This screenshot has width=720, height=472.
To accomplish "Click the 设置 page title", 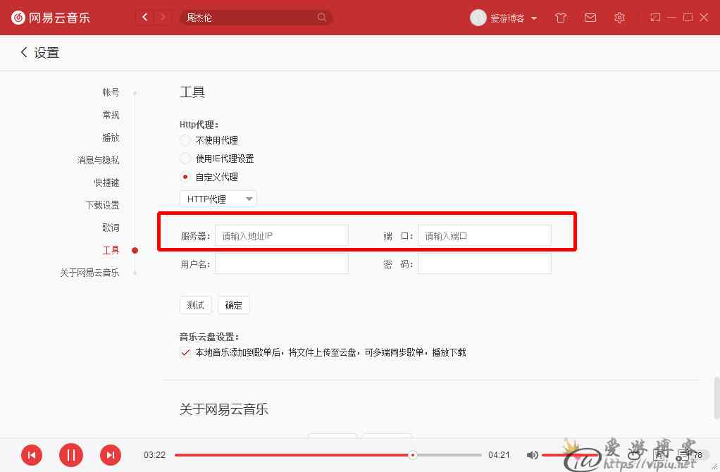I will pos(46,53).
